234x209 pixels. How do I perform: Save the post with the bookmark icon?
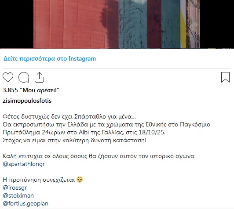[x=225, y=77]
